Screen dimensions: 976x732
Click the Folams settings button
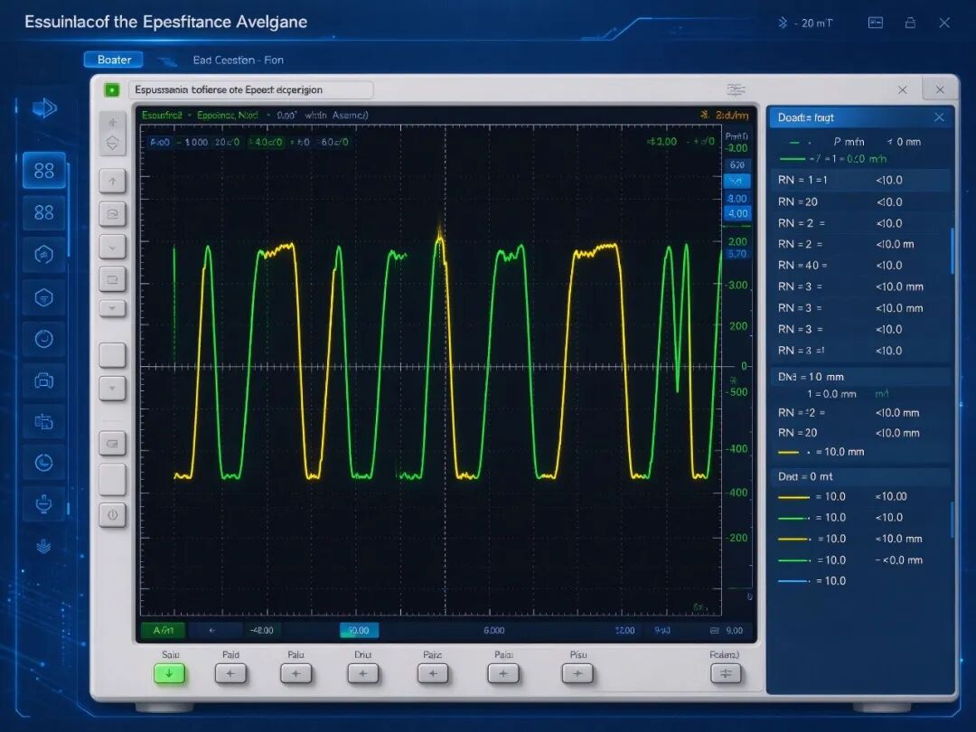pos(726,673)
